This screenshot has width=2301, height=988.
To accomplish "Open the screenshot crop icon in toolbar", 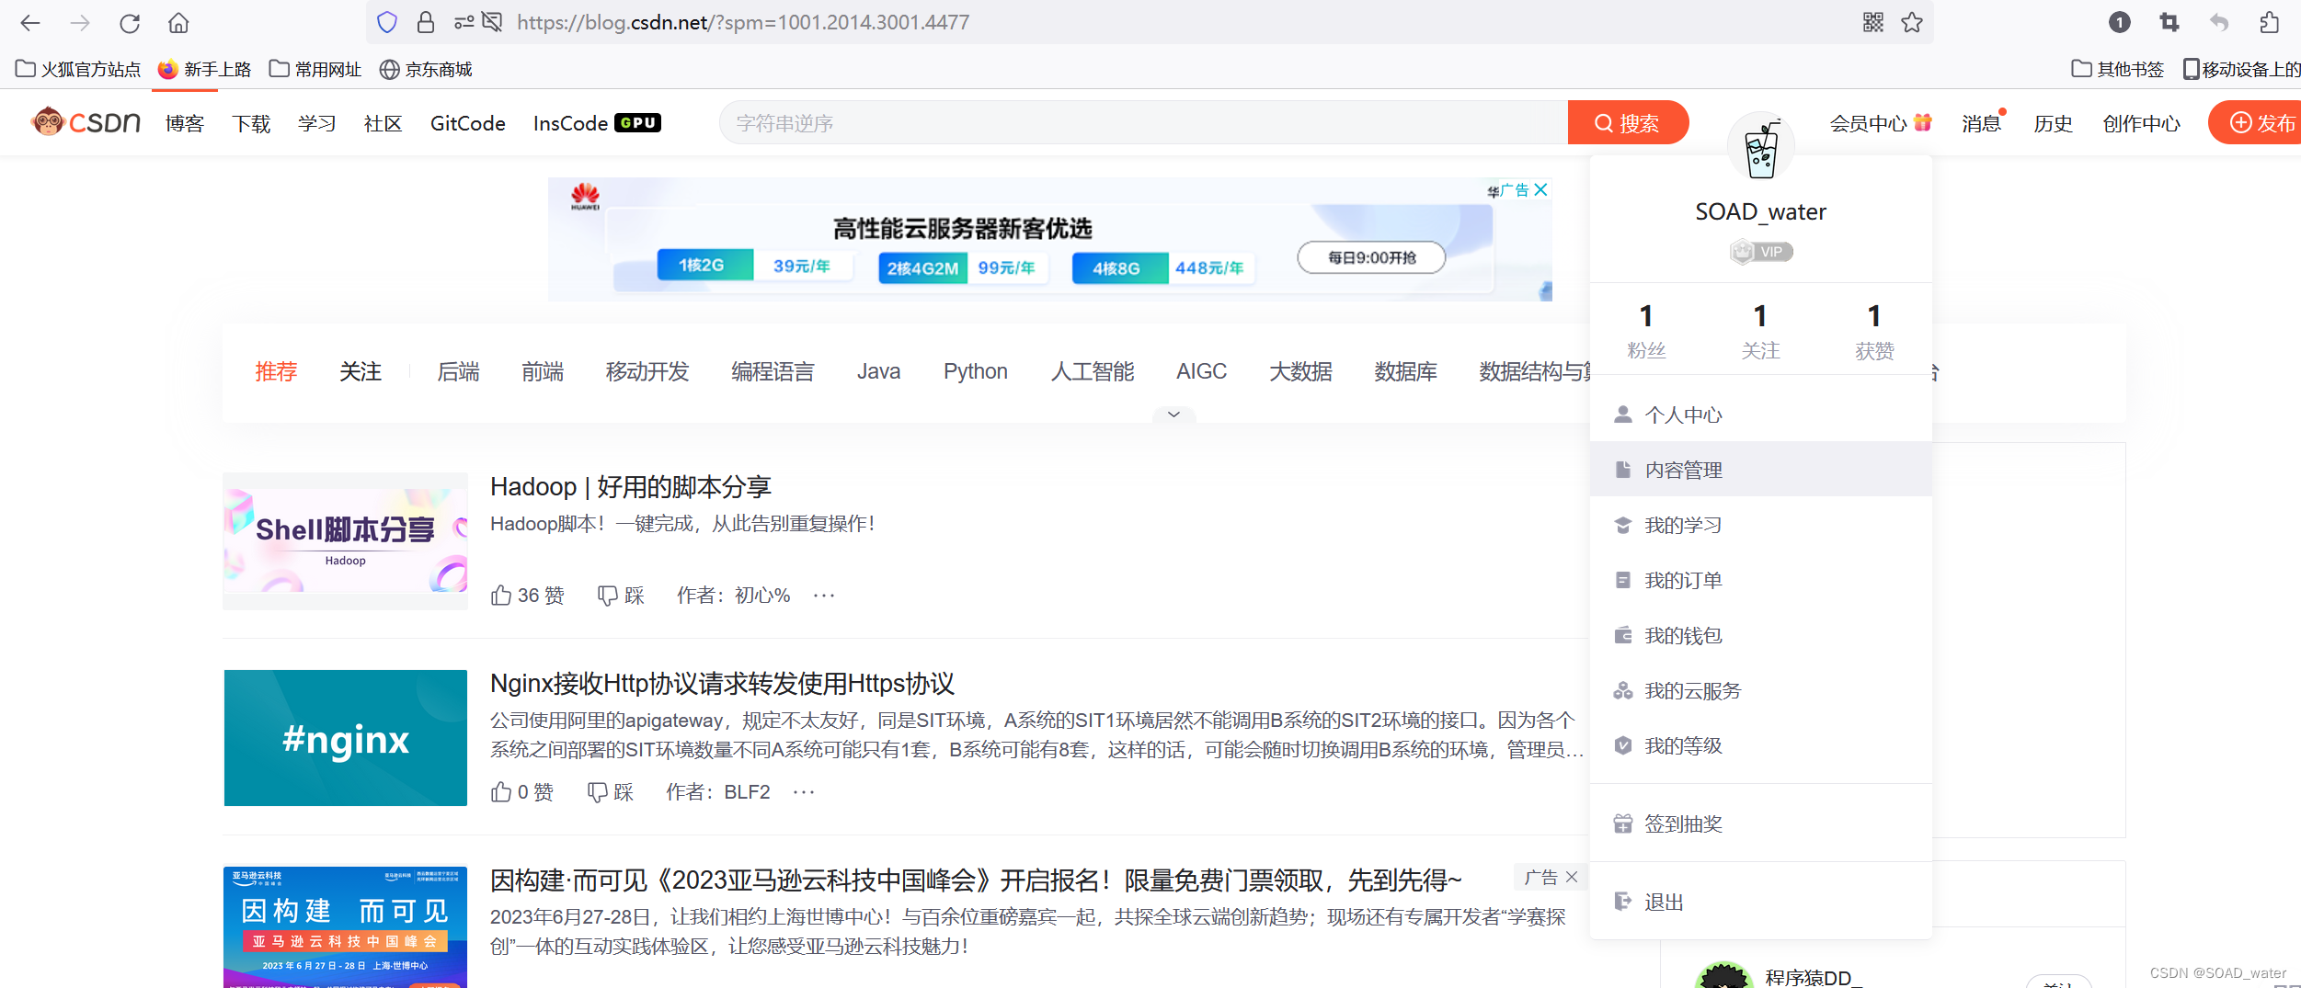I will coord(2169,22).
